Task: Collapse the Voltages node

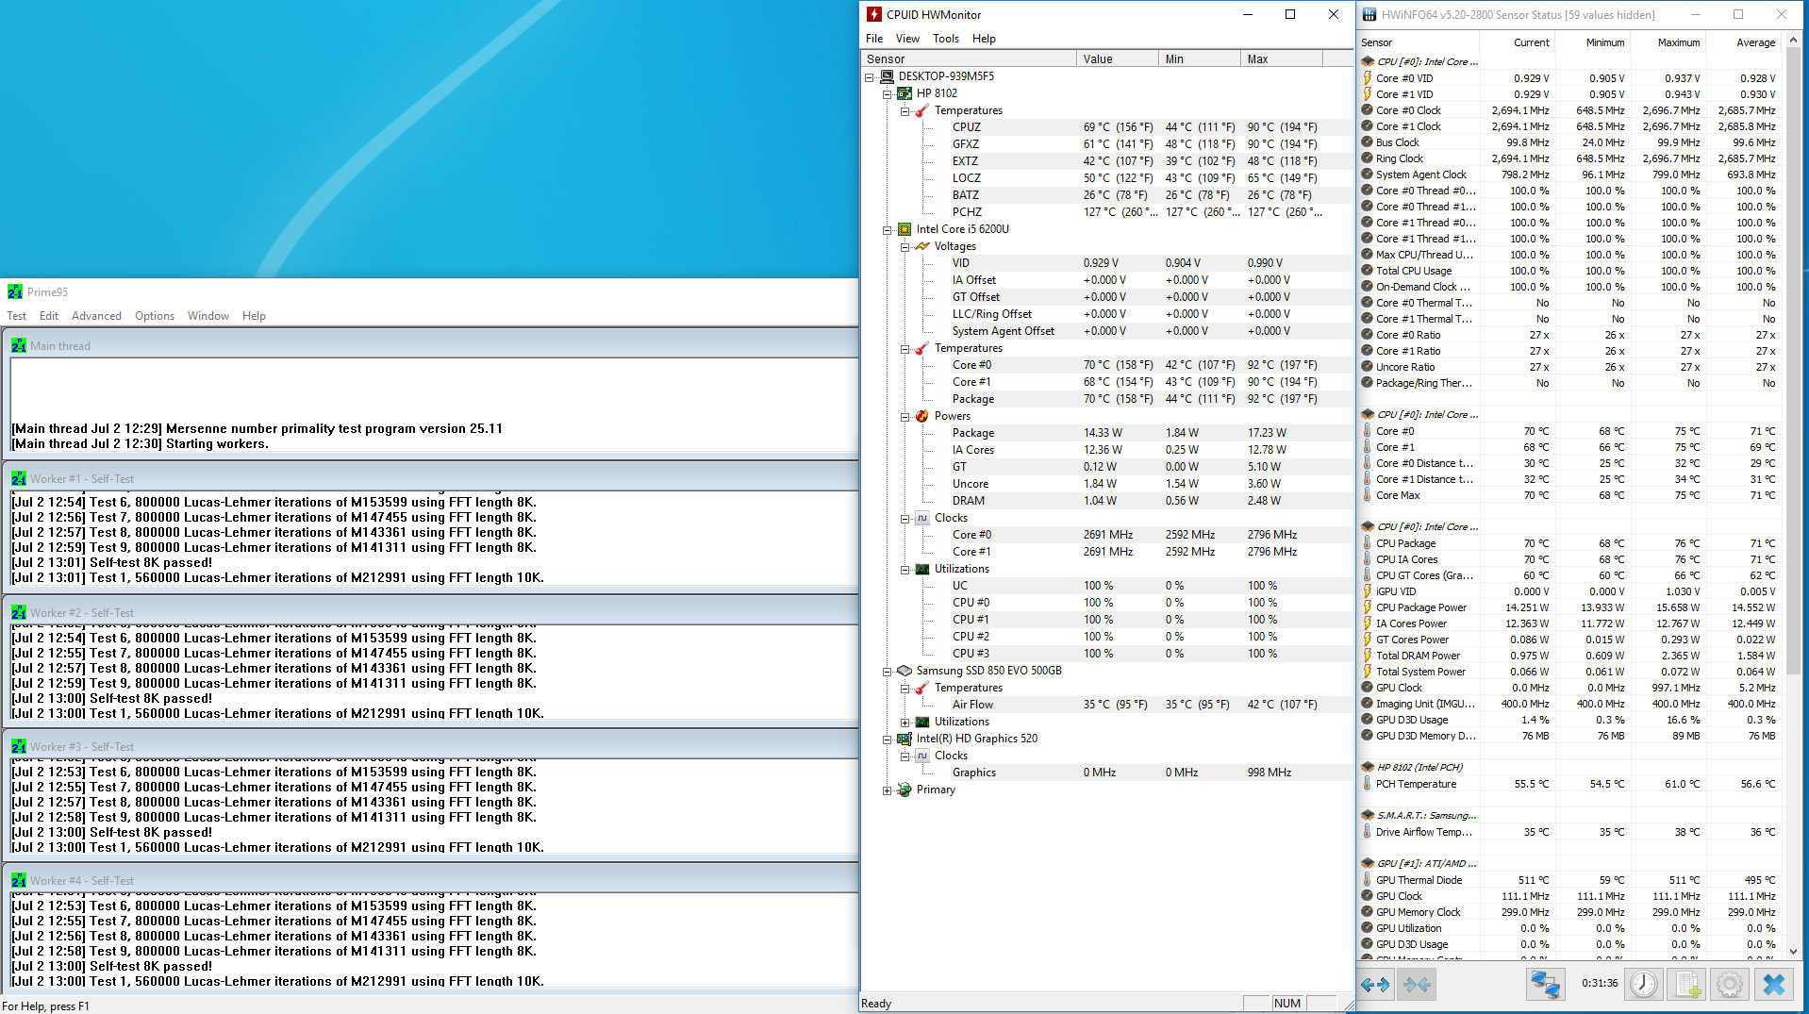Action: (x=905, y=247)
